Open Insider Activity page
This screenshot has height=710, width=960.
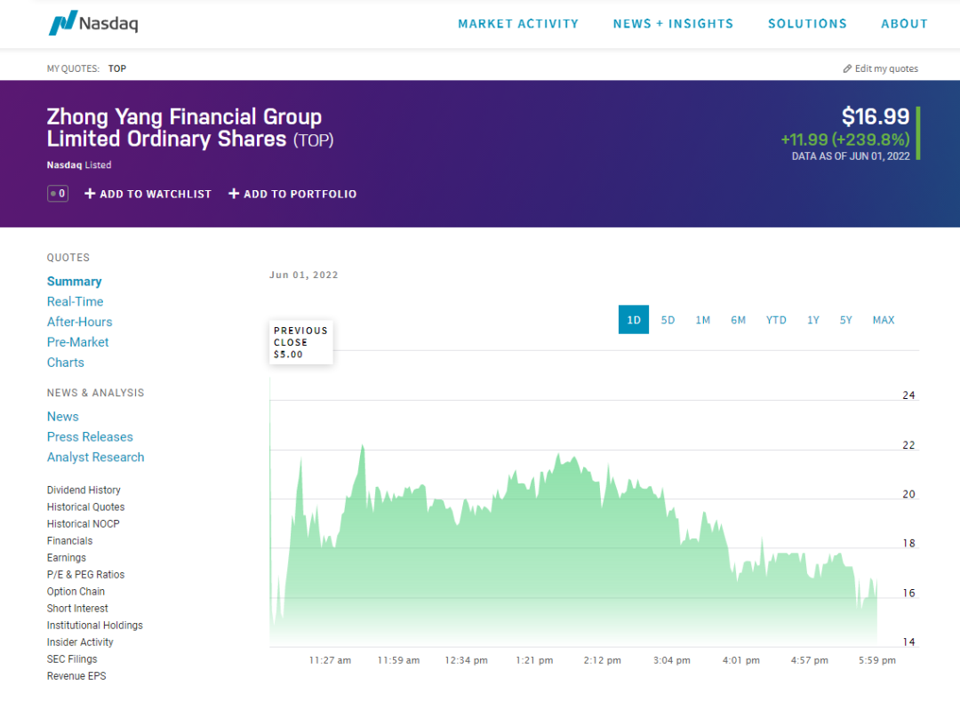pos(80,642)
